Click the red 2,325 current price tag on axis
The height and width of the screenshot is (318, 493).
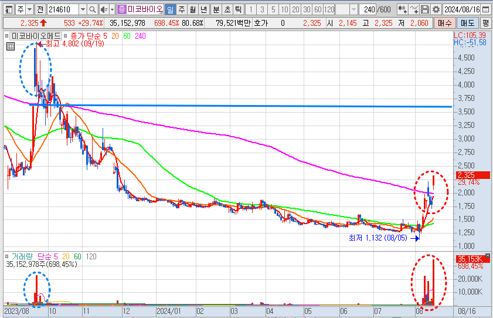[x=472, y=175]
